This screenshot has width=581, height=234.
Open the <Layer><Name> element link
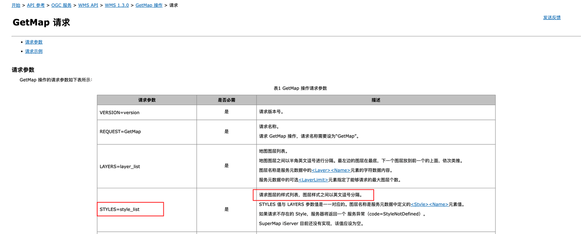[x=331, y=170]
